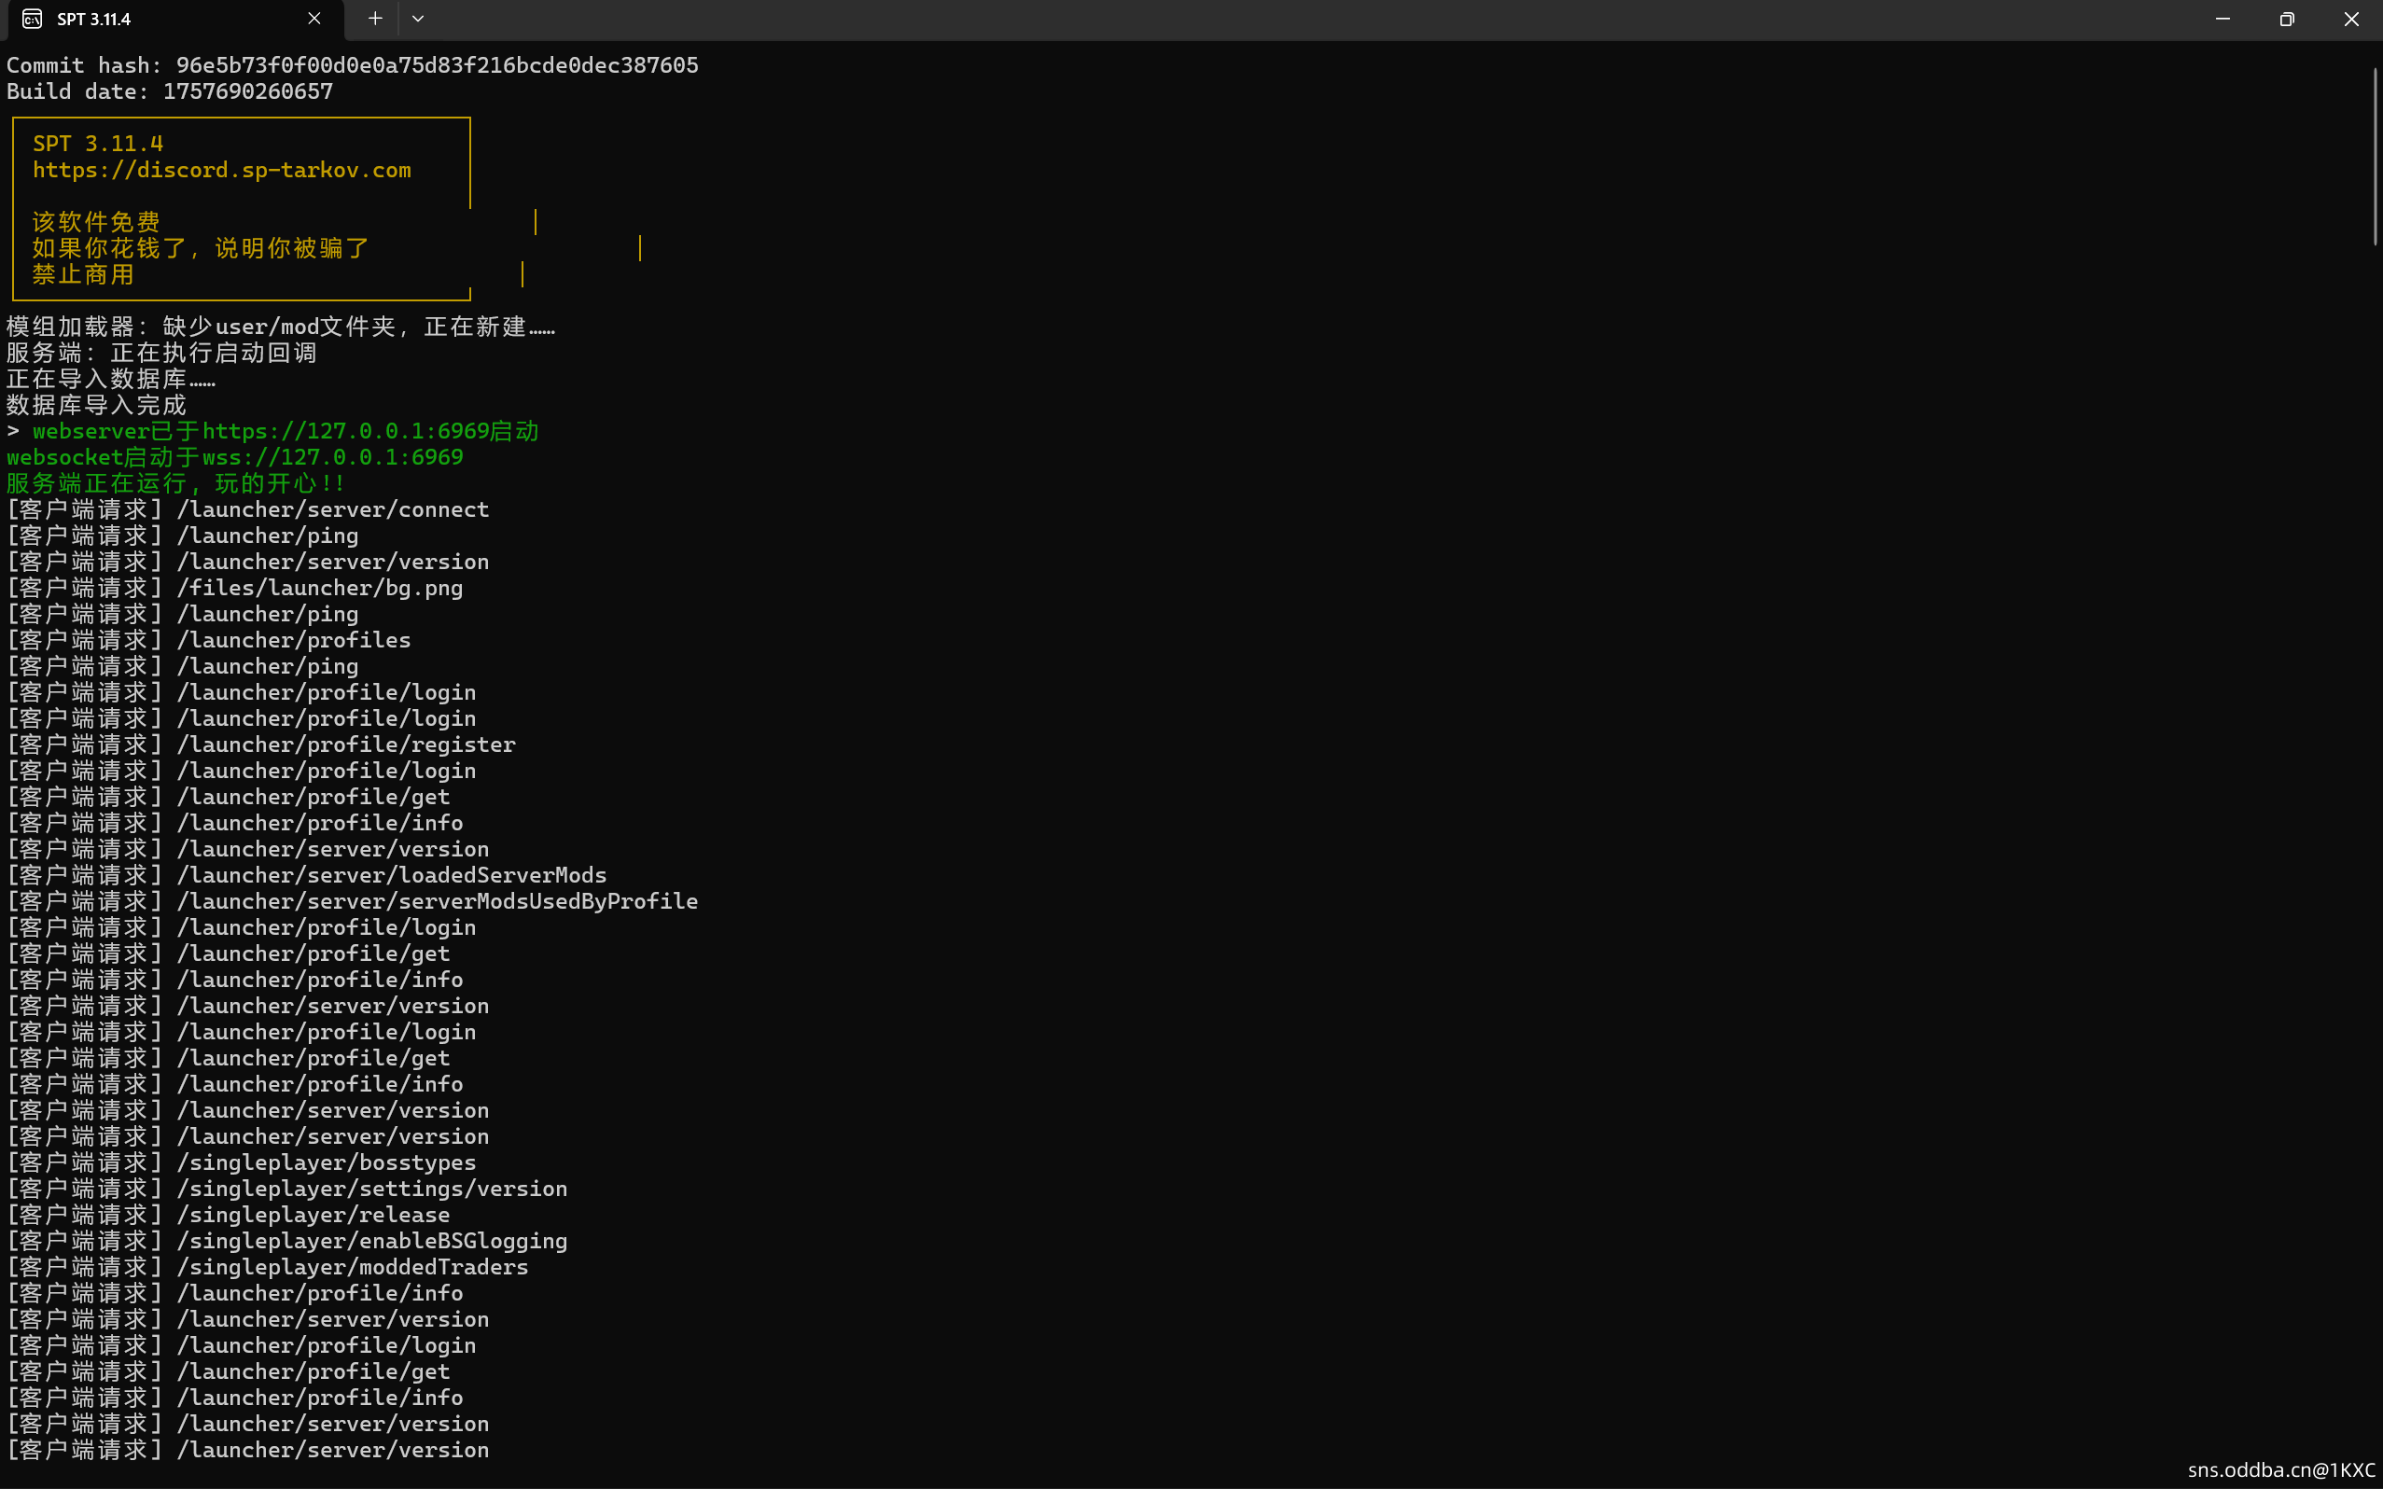Minimize the terminal window
This screenshot has height=1489, width=2383.
(x=2223, y=19)
